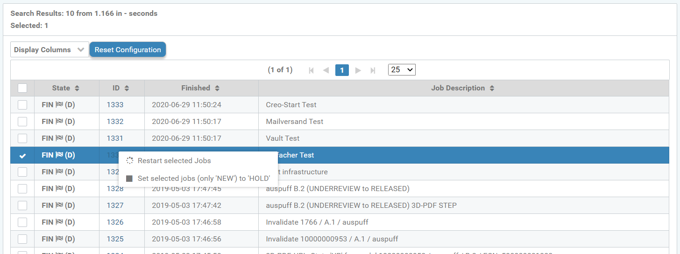The image size is (680, 254).
Task: Sort by ID column sort icon
Action: 127,88
